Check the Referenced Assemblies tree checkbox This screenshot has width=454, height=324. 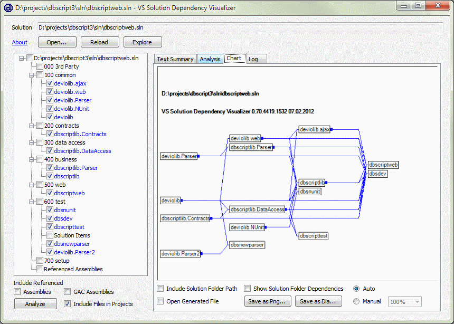(x=40, y=269)
